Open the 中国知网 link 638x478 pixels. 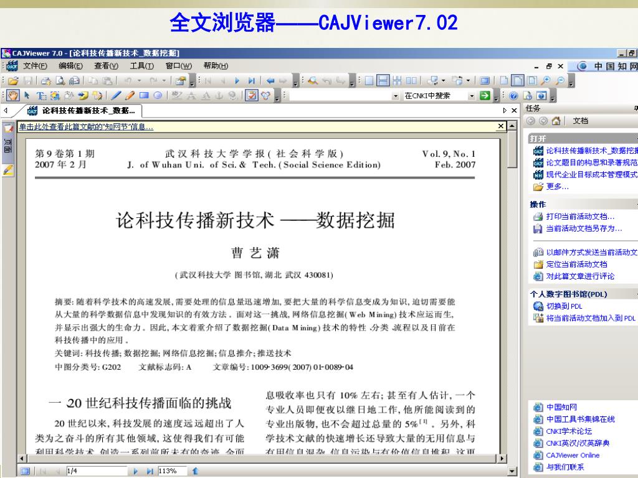tap(561, 407)
